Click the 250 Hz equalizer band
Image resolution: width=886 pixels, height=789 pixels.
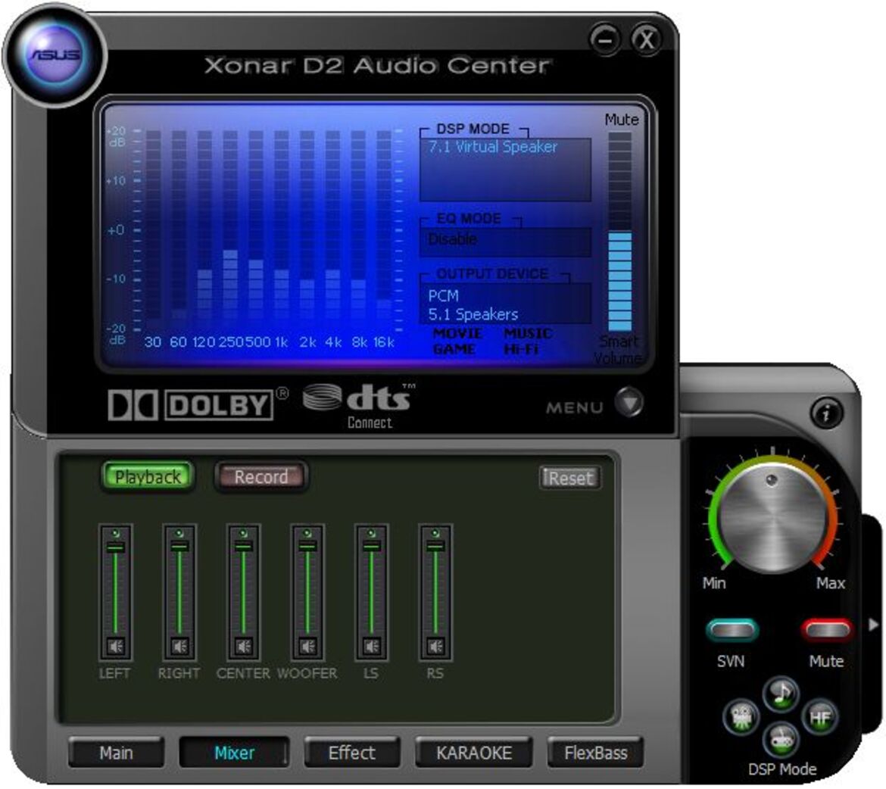point(230,226)
